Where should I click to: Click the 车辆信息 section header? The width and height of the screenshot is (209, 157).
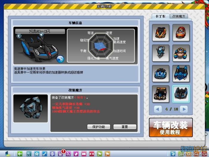tap(75, 23)
